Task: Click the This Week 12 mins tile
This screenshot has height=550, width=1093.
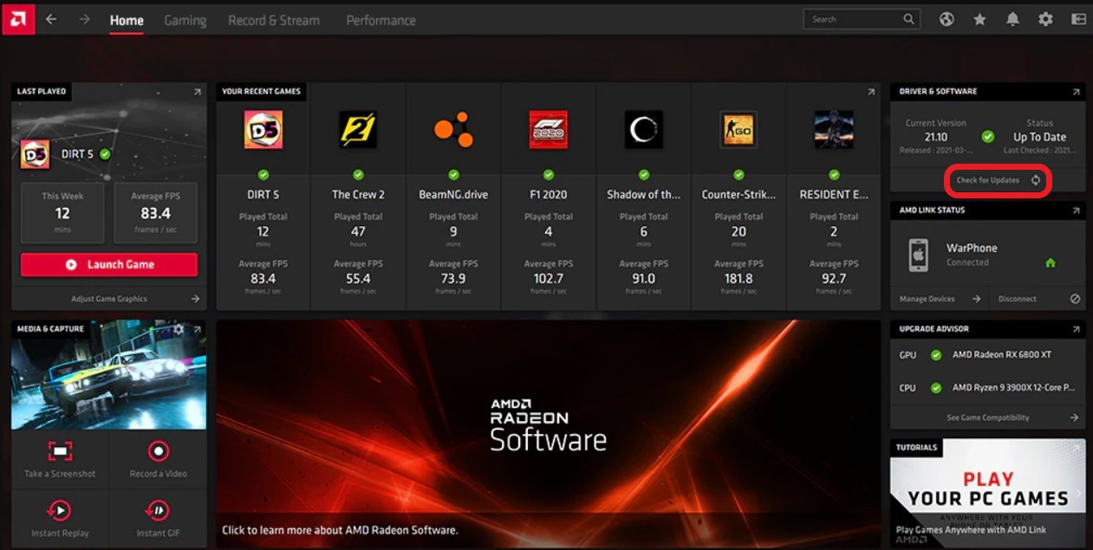Action: click(x=62, y=212)
